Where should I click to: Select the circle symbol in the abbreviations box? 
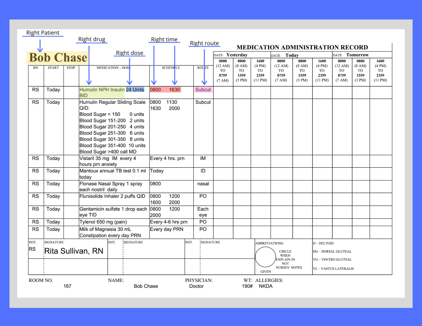tap(265, 257)
